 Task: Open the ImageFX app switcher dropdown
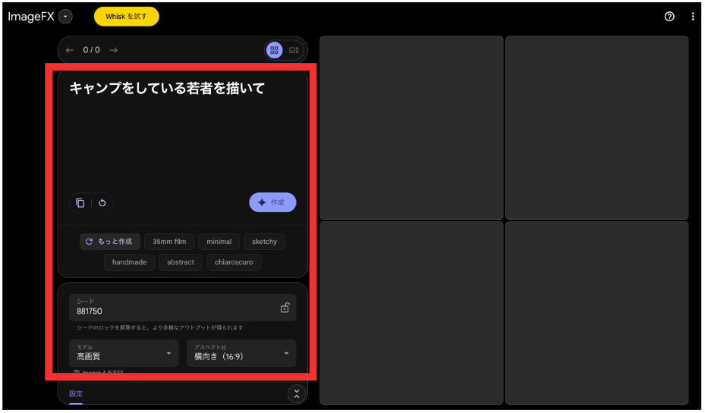point(66,17)
